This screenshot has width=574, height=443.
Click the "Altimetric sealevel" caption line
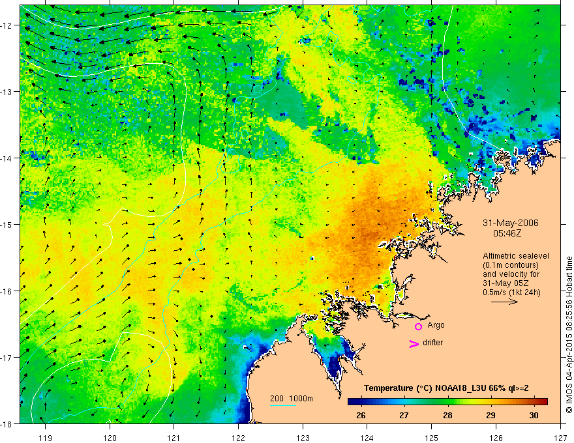(516, 256)
